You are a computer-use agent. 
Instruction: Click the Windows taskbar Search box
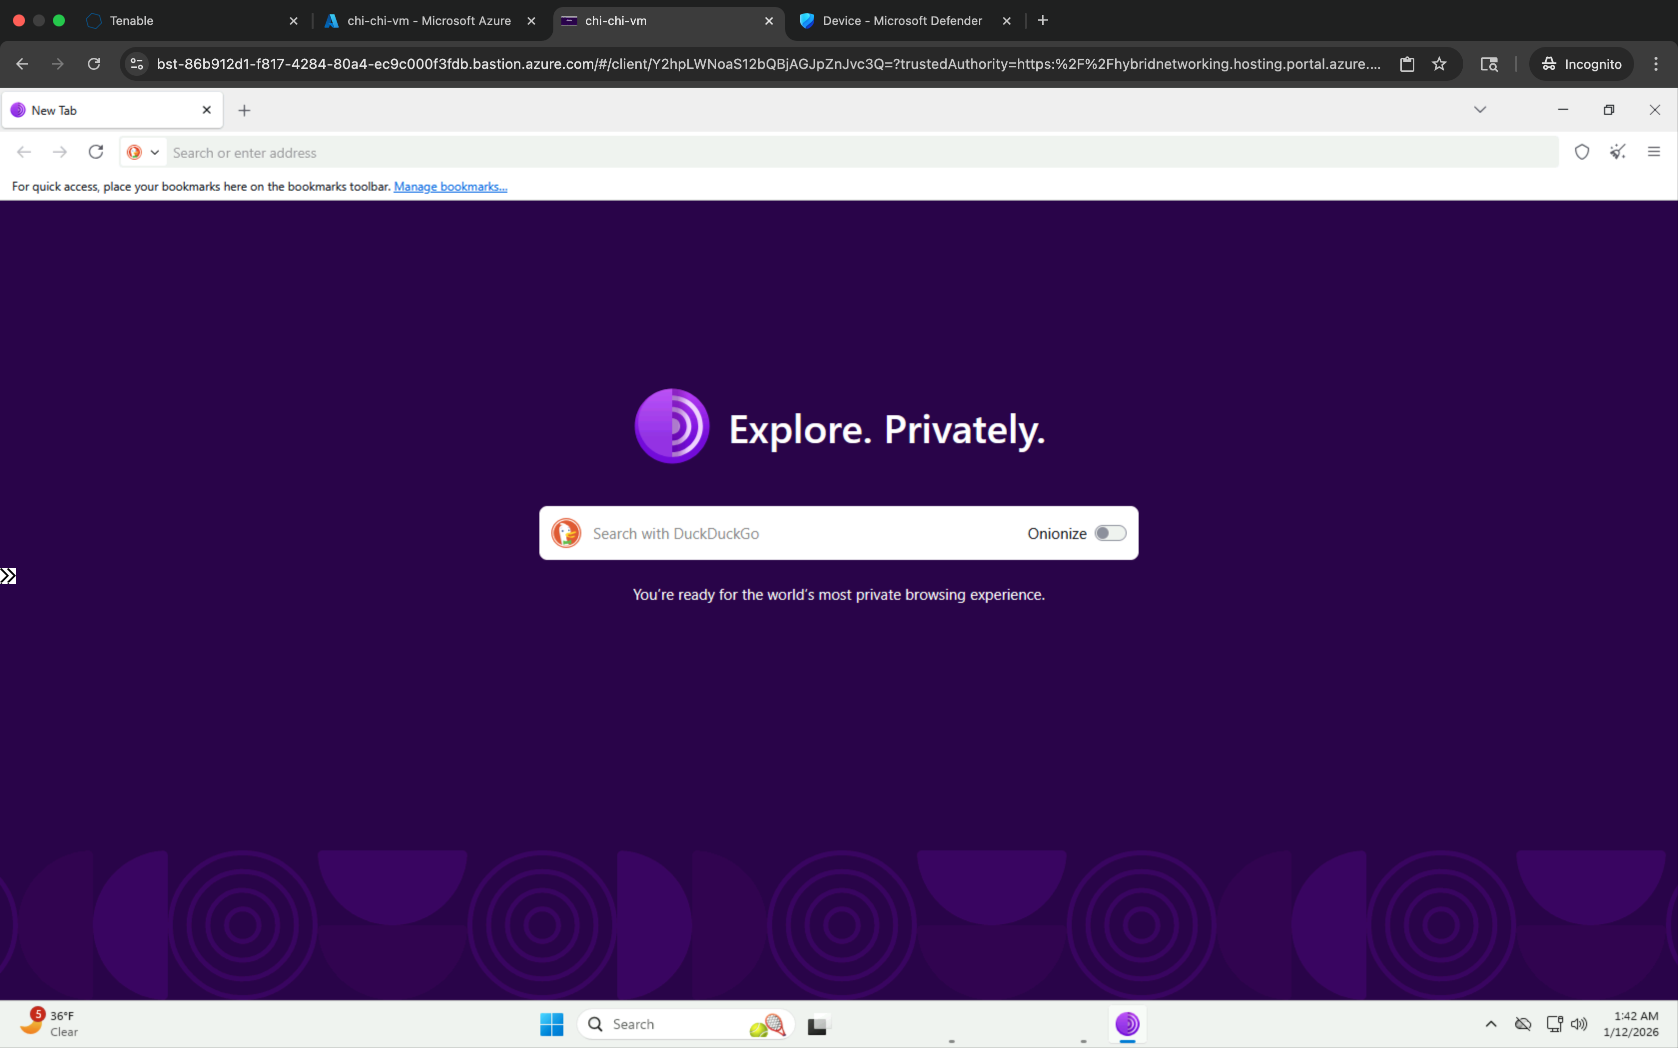[x=686, y=1024]
